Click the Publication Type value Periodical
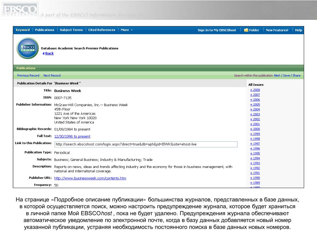 pos(62,152)
